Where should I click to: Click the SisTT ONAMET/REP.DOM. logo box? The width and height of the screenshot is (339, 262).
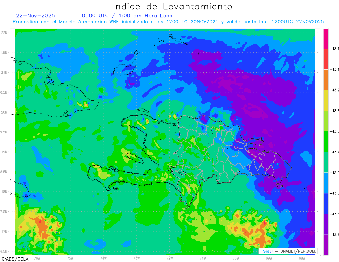tap(288, 251)
